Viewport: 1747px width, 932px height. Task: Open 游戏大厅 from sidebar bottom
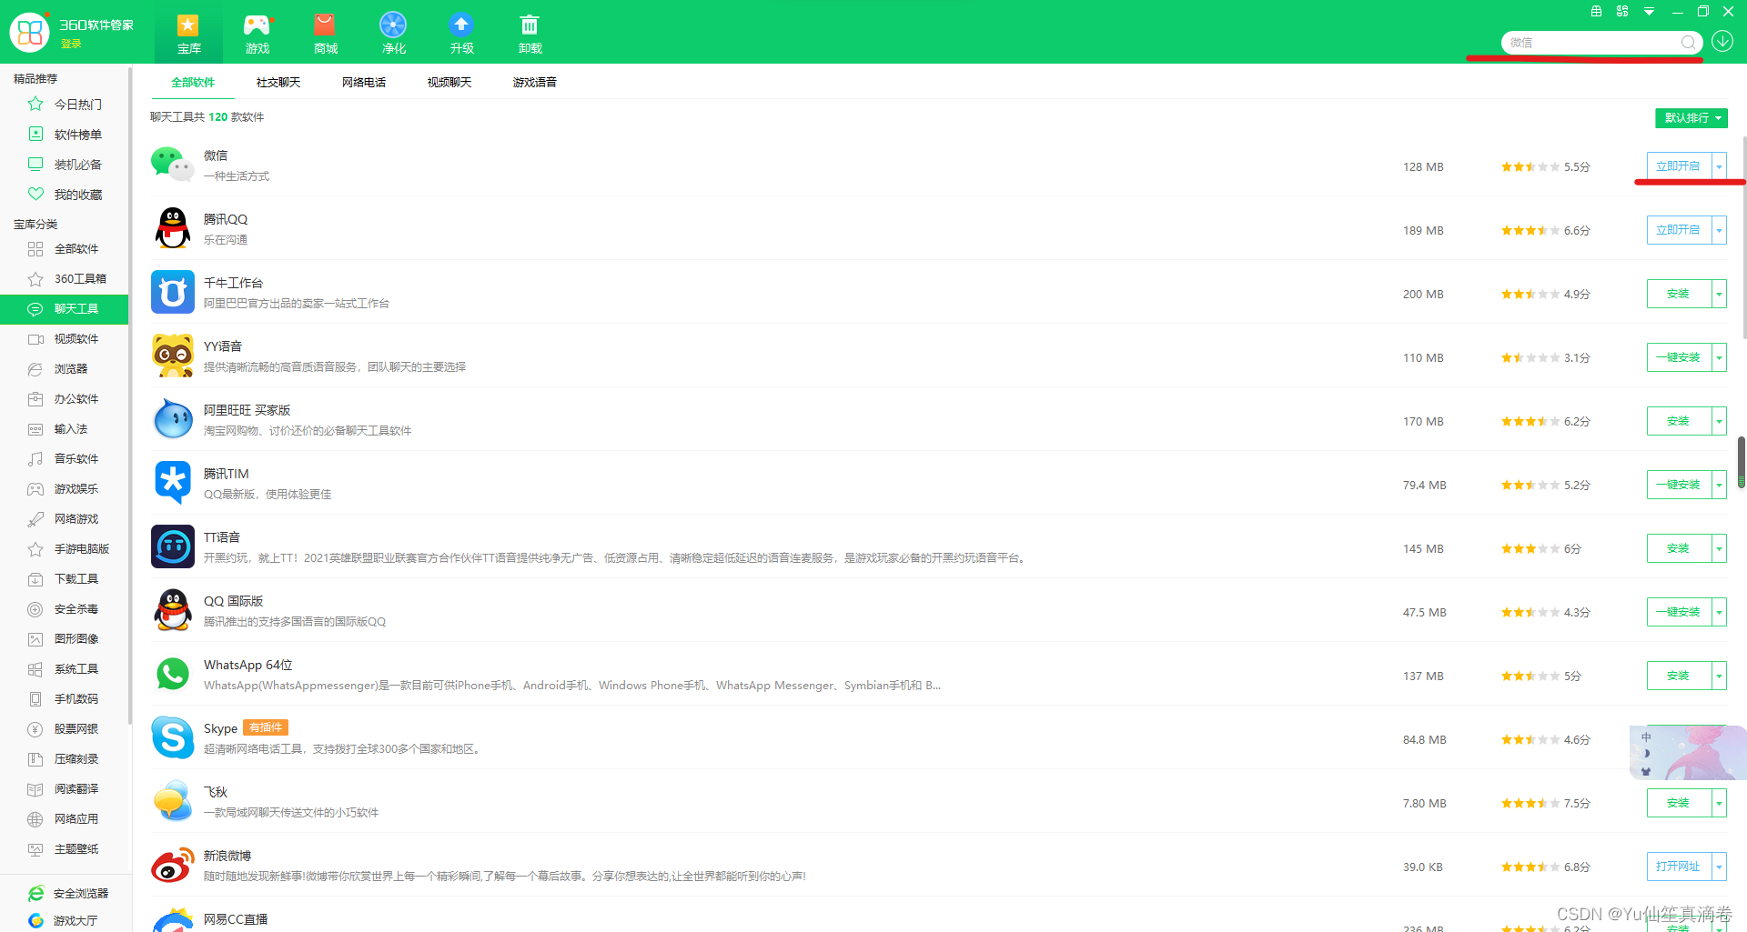63,921
